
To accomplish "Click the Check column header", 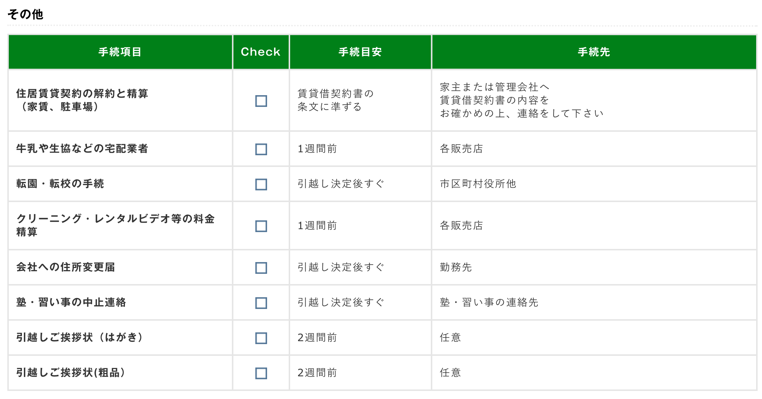I will pyautogui.click(x=260, y=52).
